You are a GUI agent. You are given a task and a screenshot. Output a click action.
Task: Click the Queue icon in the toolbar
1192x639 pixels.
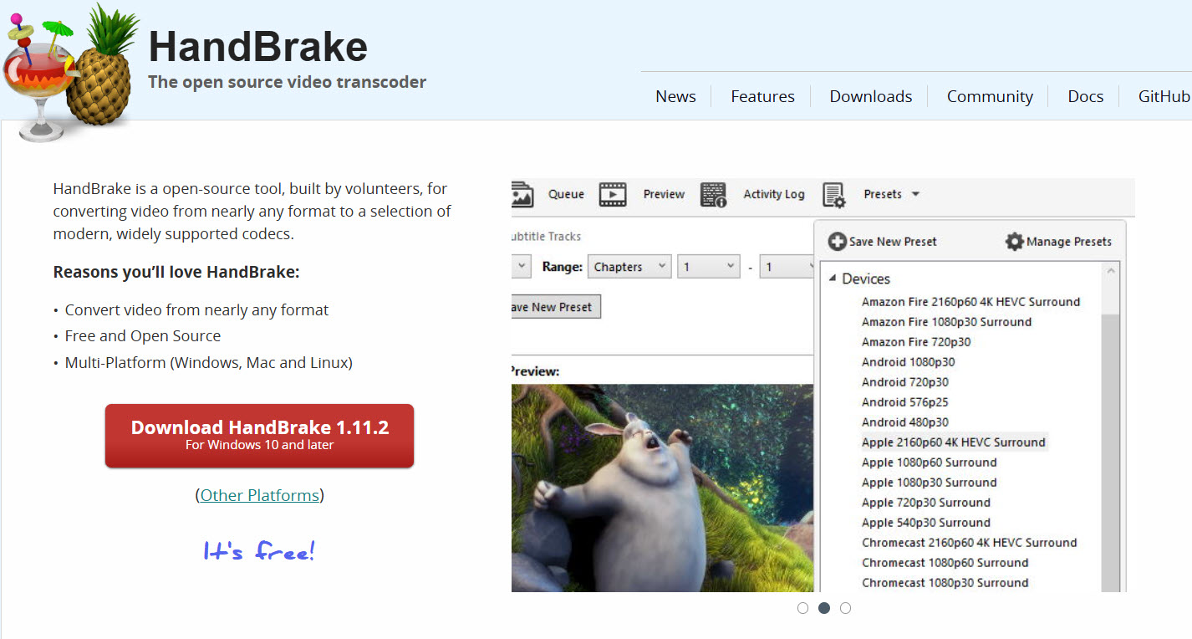(522, 194)
